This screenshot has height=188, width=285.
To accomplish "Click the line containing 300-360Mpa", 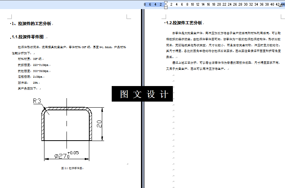I will pyautogui.click(x=34, y=71).
